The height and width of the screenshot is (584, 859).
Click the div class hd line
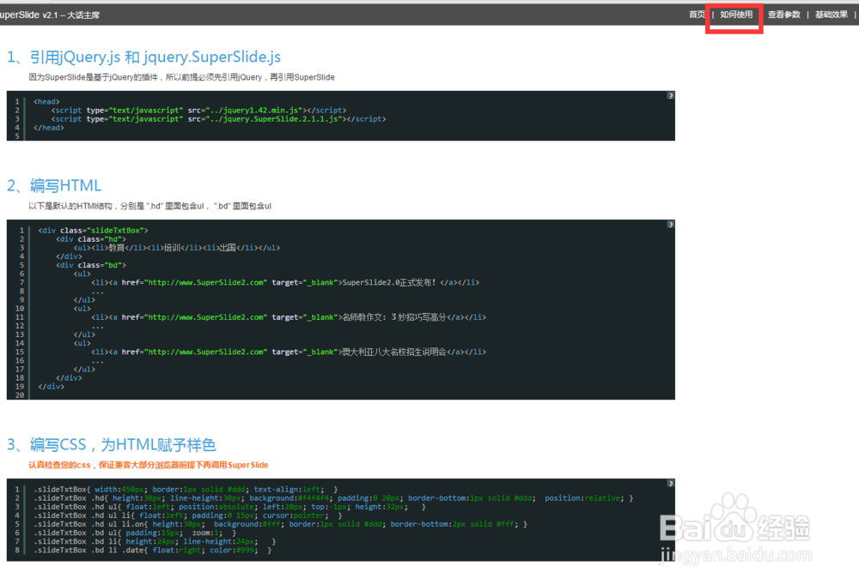point(91,239)
